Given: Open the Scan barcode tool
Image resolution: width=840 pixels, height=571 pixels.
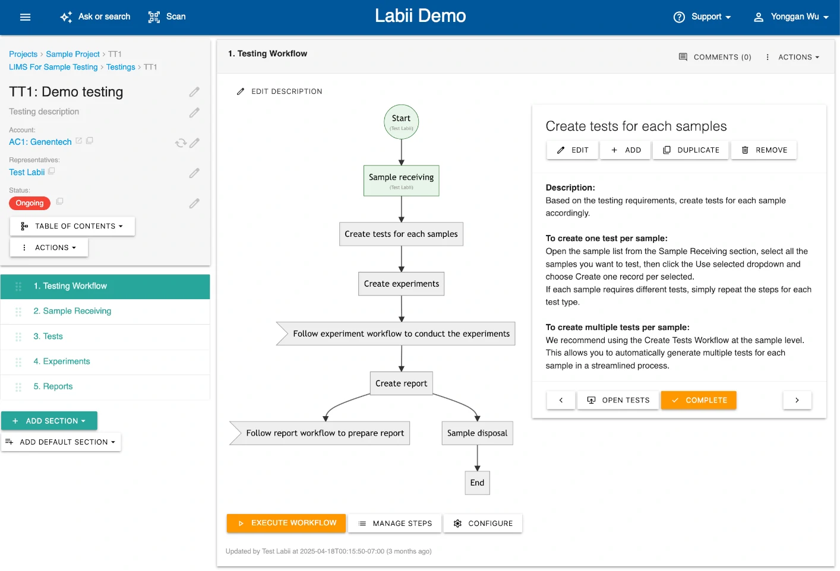Looking at the screenshot, I should pyautogui.click(x=153, y=17).
